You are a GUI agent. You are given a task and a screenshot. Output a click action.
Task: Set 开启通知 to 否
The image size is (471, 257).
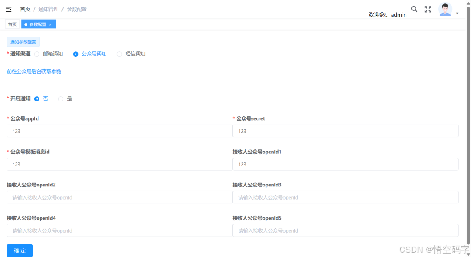[x=41, y=98]
